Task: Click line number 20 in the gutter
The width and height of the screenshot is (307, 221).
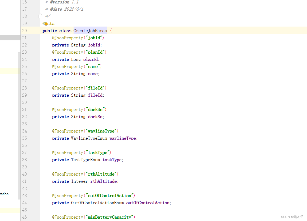Action: (24, 30)
